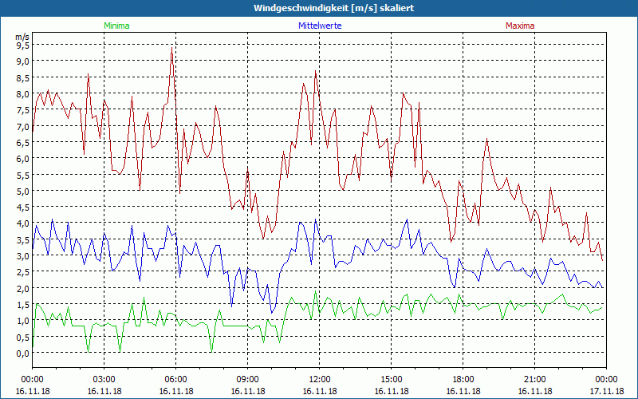Select the 21:00 time axis label
This screenshot has width=638, height=399.
point(535,379)
